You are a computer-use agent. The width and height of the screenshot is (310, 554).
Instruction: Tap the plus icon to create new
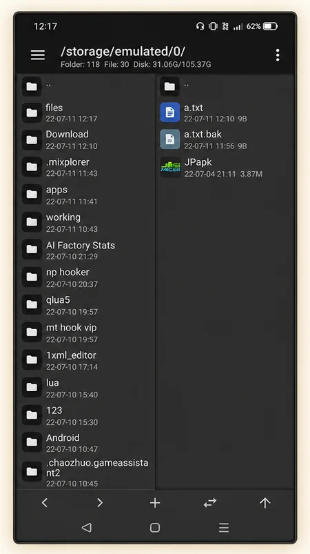(x=155, y=503)
